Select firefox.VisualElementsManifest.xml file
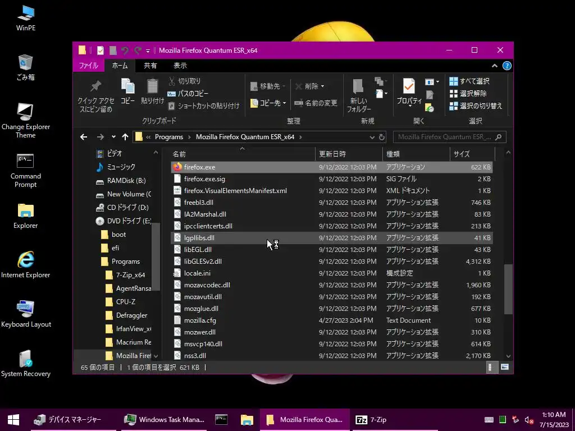 tap(332, 191)
